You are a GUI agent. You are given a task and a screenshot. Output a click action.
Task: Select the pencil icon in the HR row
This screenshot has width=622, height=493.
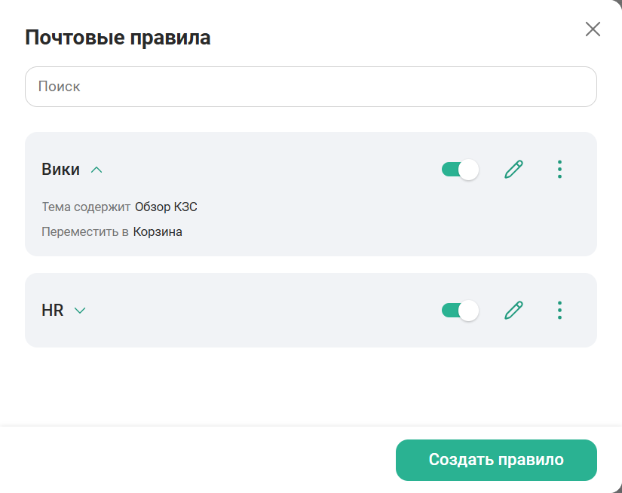(x=513, y=310)
